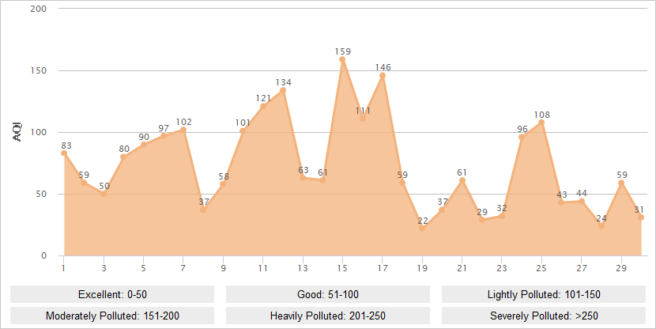
Task: Click 'Heavily Polluted: 201-250' legend box
Action: pyautogui.click(x=327, y=316)
